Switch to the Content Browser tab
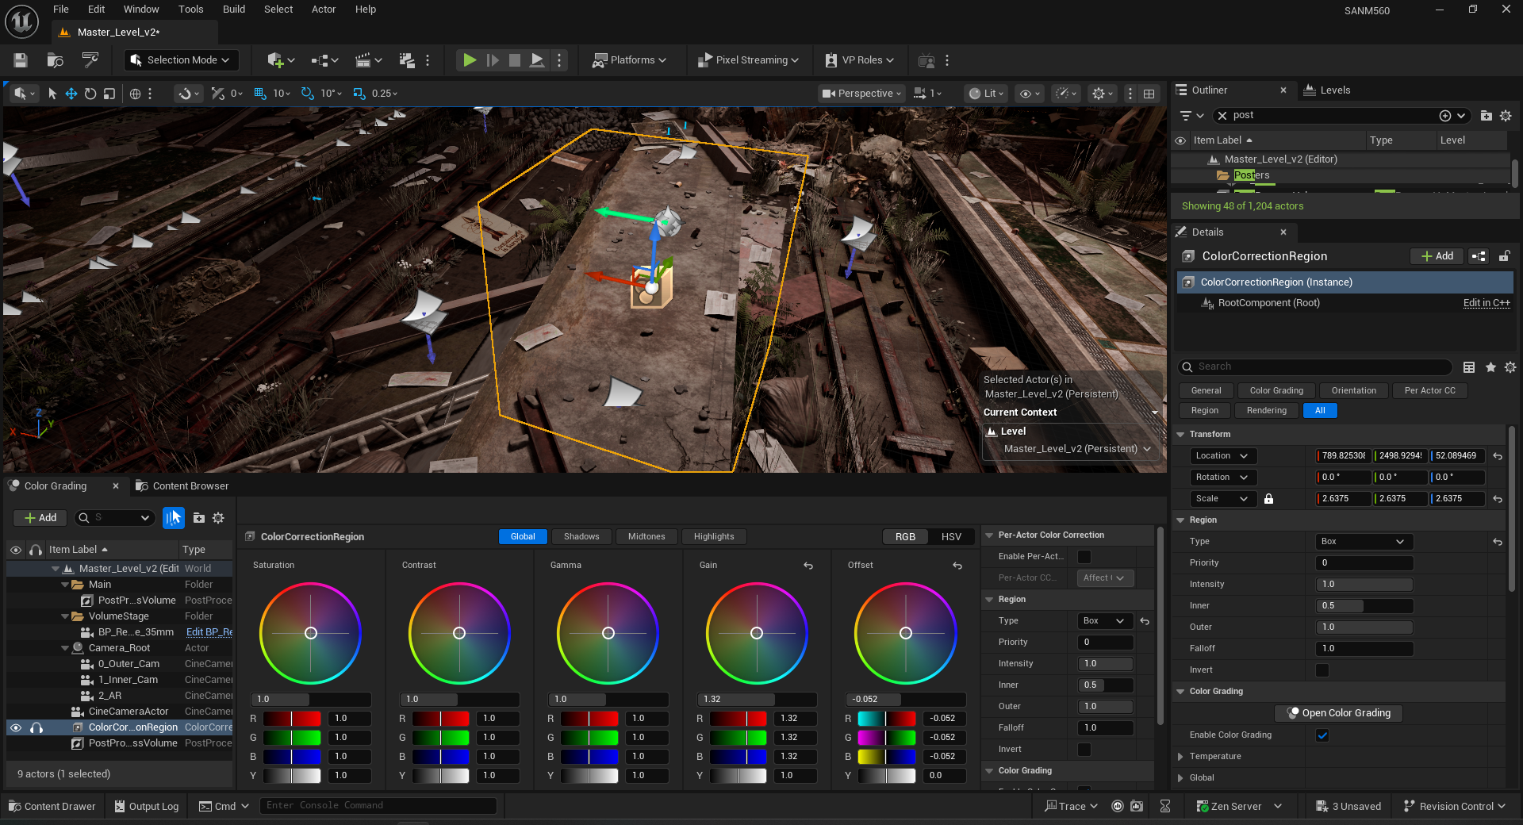This screenshot has width=1523, height=825. coord(190,486)
